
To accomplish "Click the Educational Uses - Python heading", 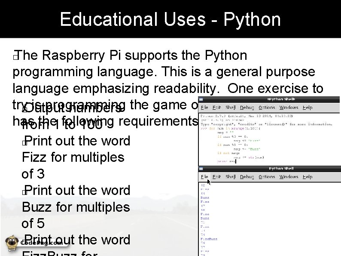I will pyautogui.click(x=170, y=19).
